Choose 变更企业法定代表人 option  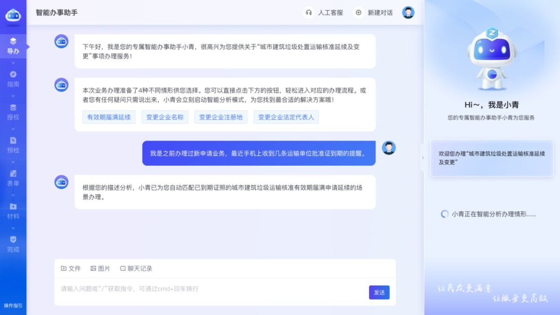(x=286, y=117)
